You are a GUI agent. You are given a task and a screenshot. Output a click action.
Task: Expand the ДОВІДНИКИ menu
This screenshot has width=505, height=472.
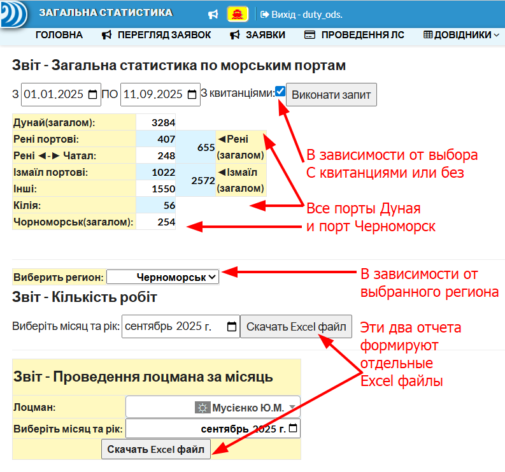tap(461, 35)
